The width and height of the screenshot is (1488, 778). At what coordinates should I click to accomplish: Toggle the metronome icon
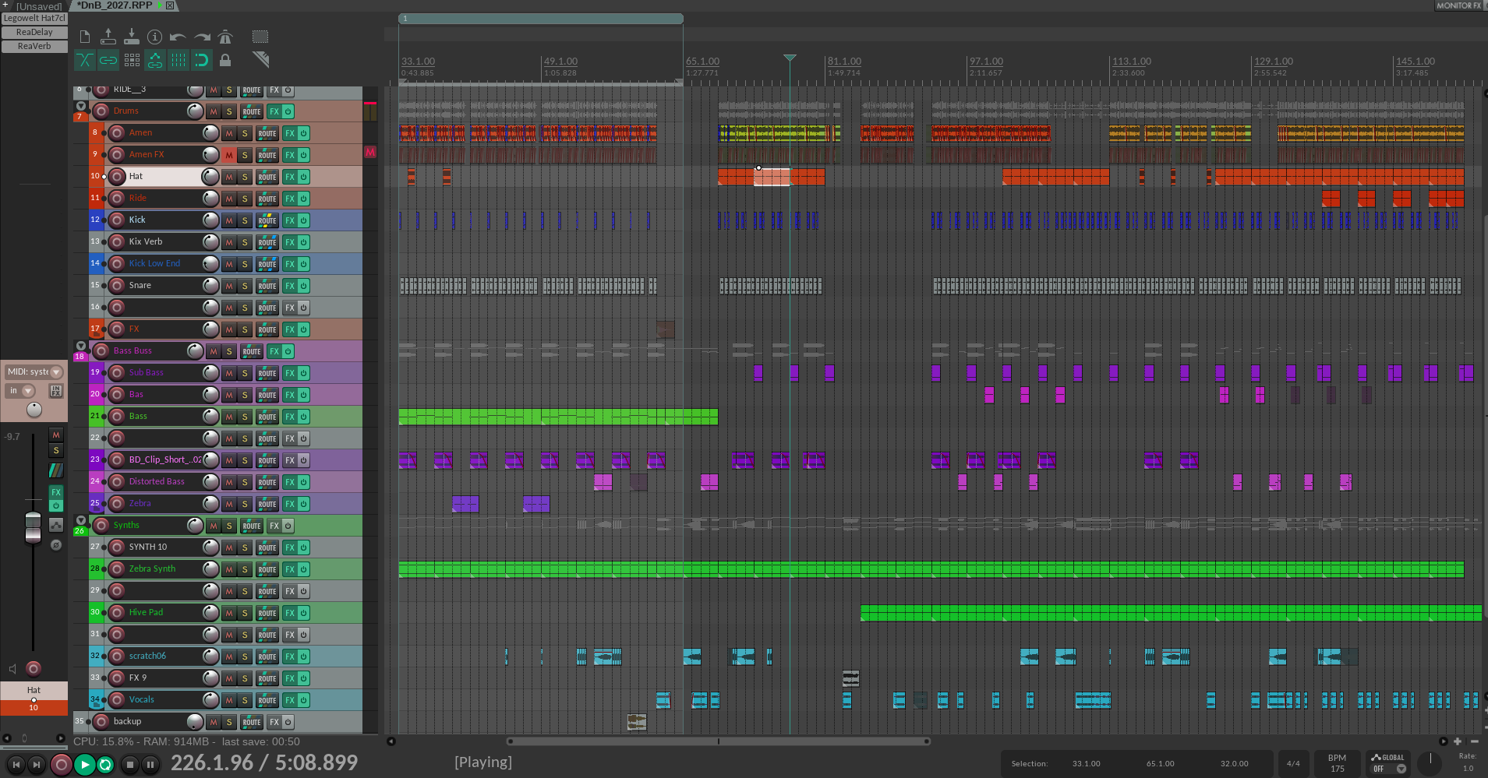click(225, 37)
